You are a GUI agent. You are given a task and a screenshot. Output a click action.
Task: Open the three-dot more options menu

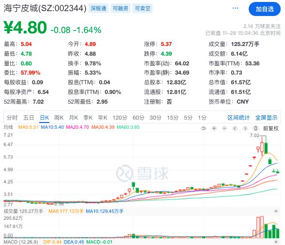coord(235,8)
